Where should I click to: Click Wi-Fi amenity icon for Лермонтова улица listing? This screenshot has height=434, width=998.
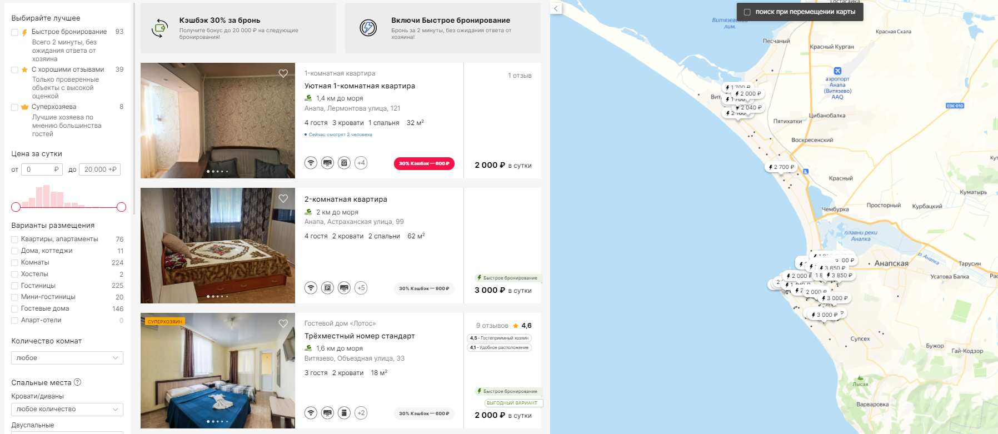(x=311, y=163)
